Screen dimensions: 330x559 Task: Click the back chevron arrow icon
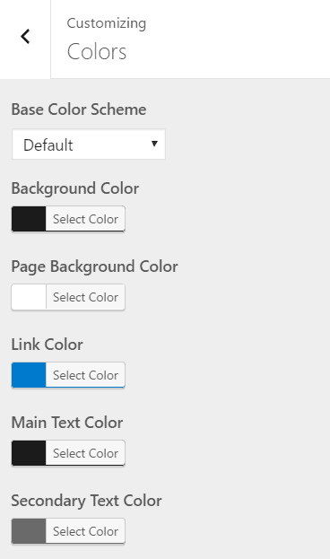25,37
